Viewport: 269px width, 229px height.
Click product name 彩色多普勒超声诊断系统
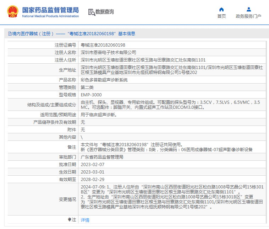[x=104, y=80]
